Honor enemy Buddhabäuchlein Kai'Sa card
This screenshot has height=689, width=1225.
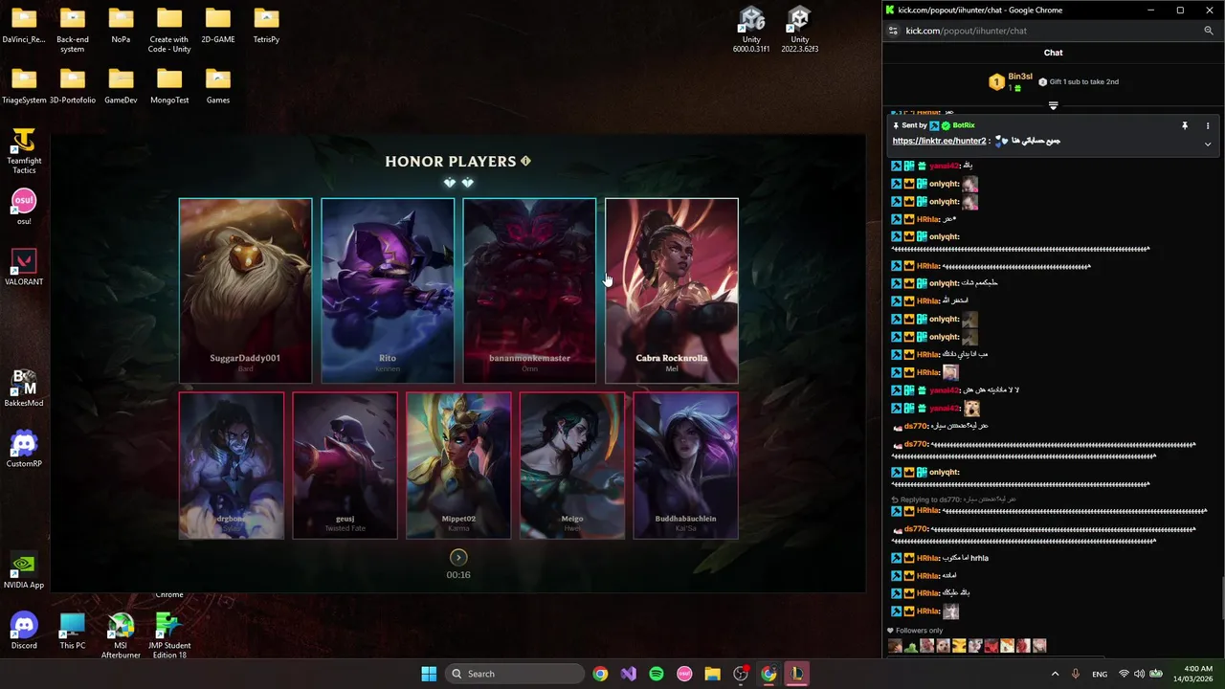pos(686,466)
